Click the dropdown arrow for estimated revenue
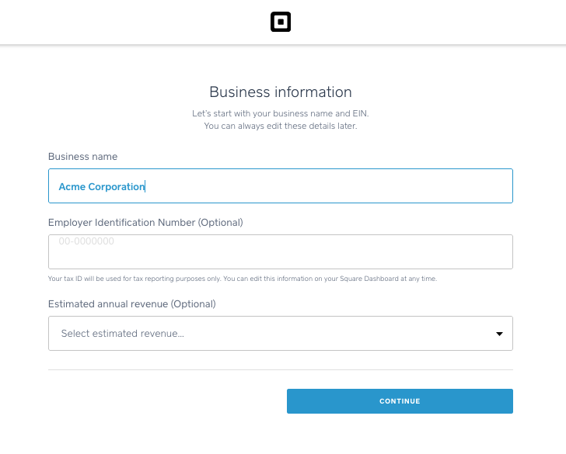566x454 pixels. [x=499, y=334]
